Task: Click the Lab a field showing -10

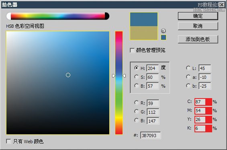Action: (x=205, y=77)
